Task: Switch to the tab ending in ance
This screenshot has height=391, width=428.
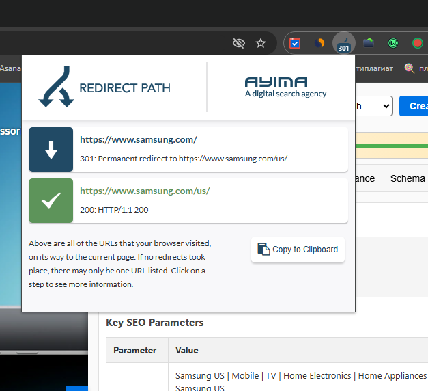Action: click(365, 178)
